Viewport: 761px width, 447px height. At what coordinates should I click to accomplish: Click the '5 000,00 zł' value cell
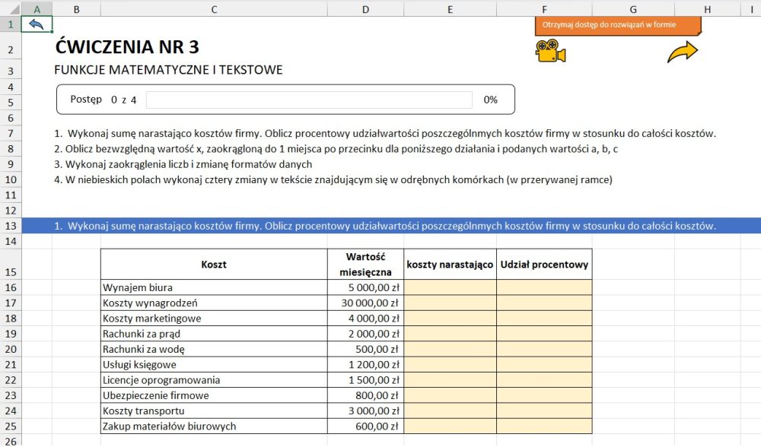coord(365,287)
